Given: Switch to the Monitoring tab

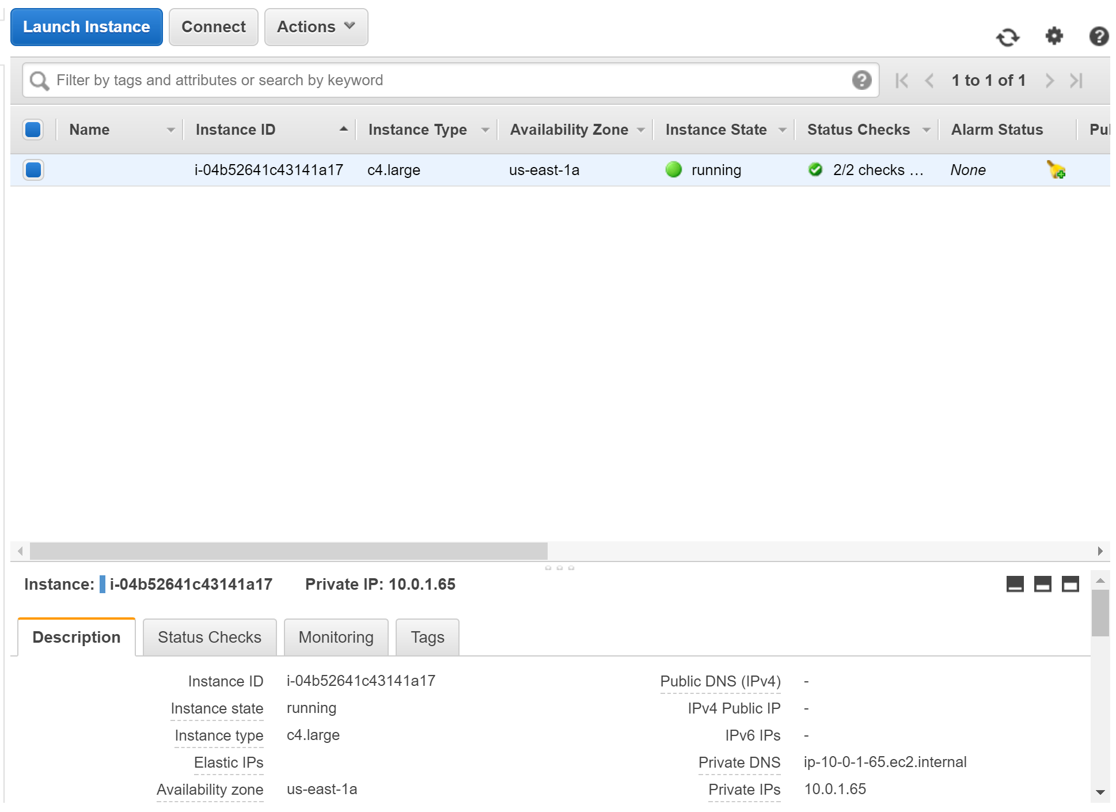Looking at the screenshot, I should 335,636.
